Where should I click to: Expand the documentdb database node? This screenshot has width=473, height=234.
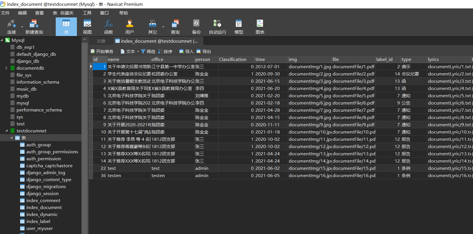pos(7,68)
